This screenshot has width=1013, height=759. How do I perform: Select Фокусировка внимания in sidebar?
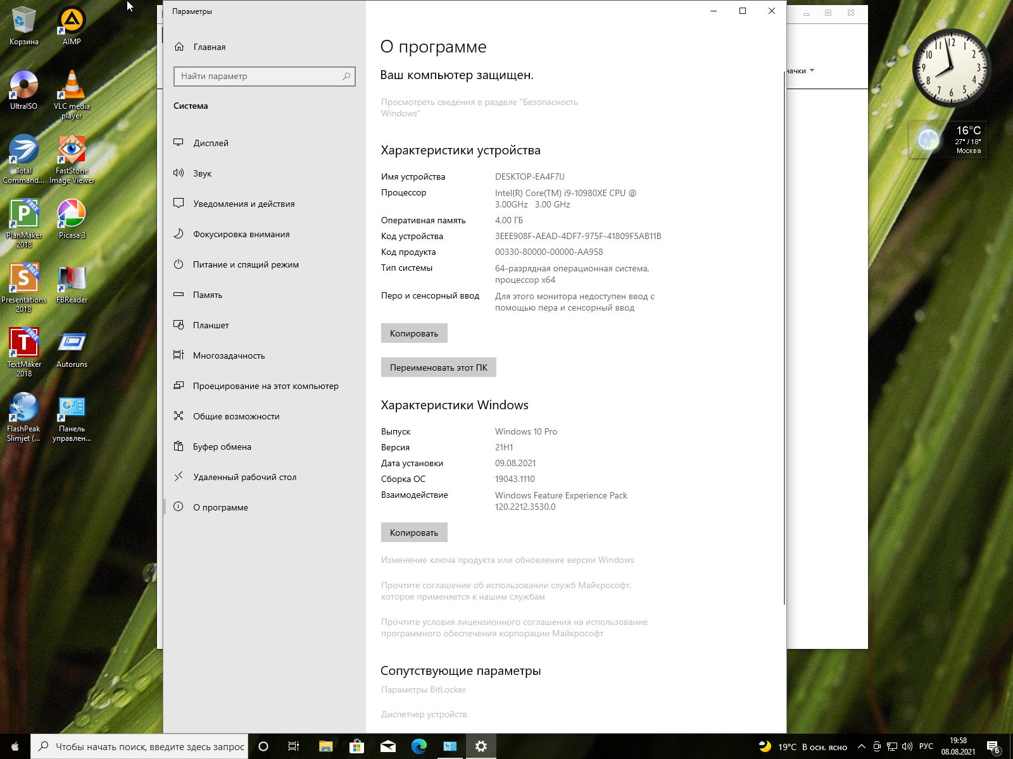pyautogui.click(x=265, y=234)
